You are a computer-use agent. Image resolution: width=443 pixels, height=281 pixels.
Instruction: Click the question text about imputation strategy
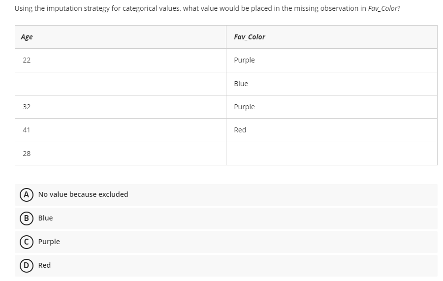pos(207,8)
